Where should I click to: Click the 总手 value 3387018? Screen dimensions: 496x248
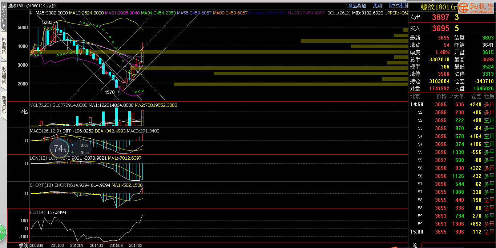point(439,60)
